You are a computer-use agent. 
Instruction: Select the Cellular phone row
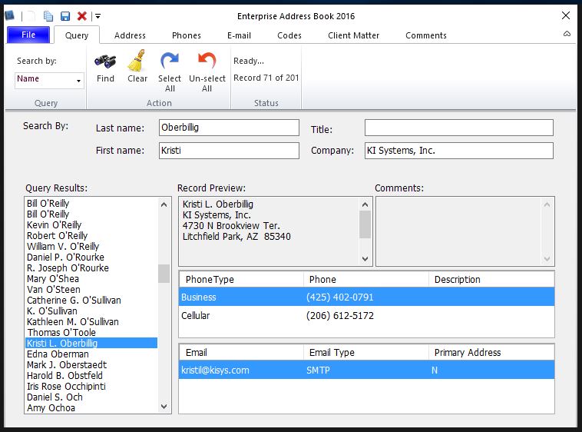click(x=367, y=315)
